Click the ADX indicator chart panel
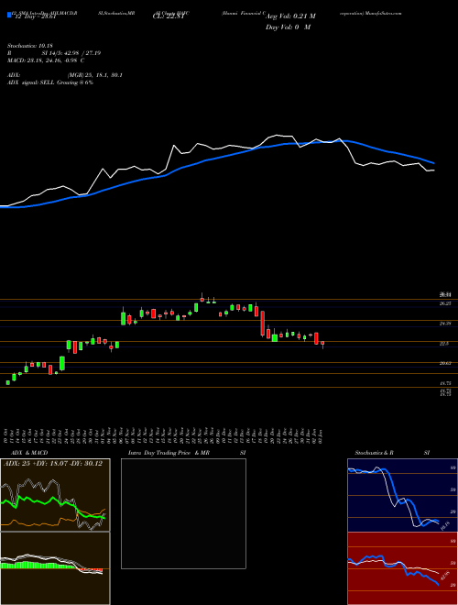 [55, 495]
